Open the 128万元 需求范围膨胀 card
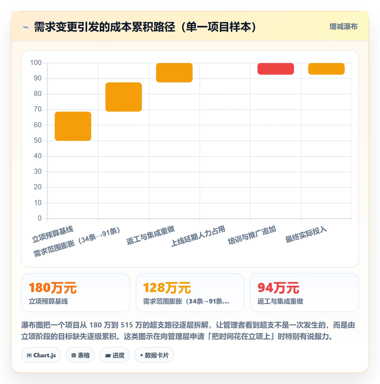The height and width of the screenshot is (384, 380). point(190,293)
